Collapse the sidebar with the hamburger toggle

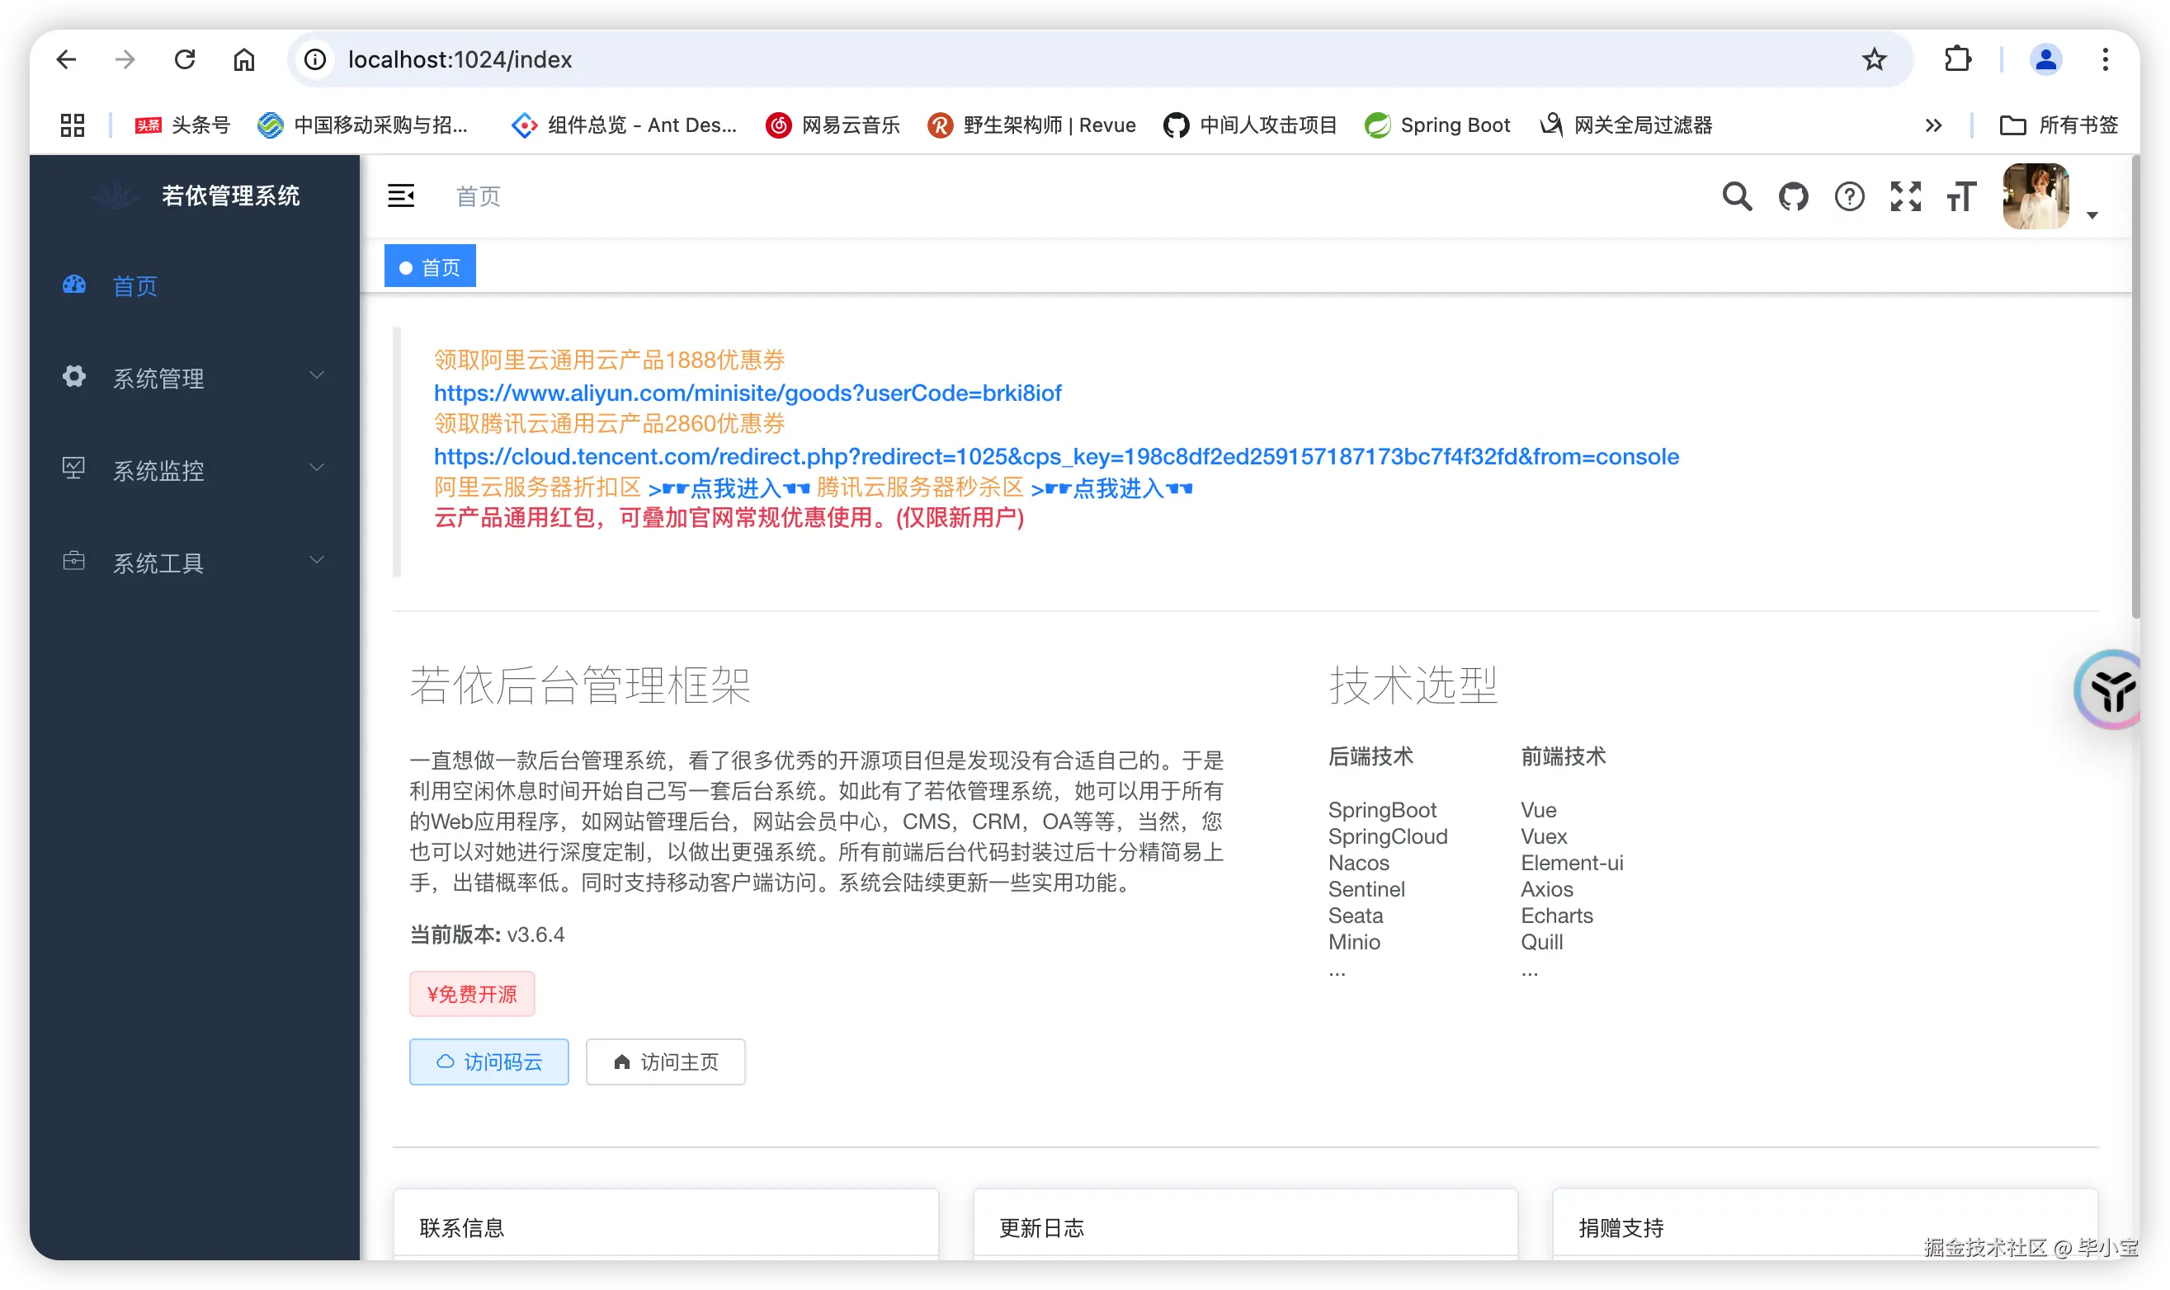coord(402,195)
